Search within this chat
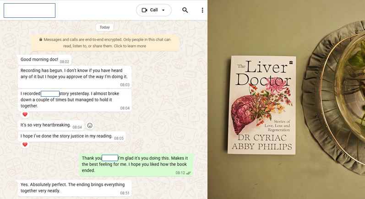 coord(185,10)
